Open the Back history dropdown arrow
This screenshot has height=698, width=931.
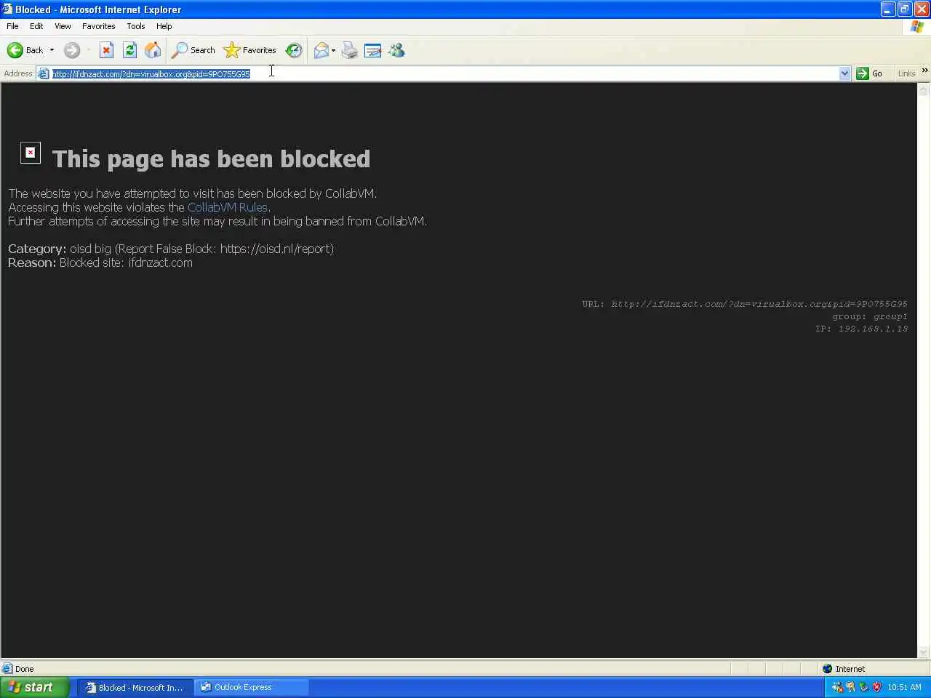(52, 50)
